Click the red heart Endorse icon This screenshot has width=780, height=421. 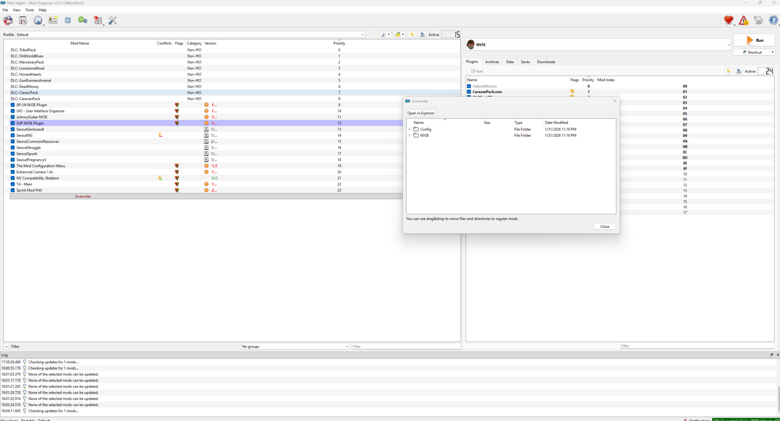[728, 20]
